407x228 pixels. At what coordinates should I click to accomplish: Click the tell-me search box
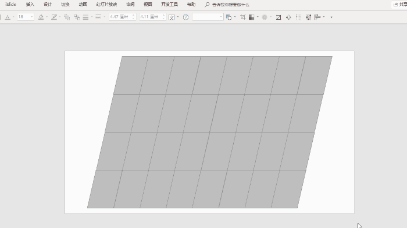pyautogui.click(x=227, y=5)
